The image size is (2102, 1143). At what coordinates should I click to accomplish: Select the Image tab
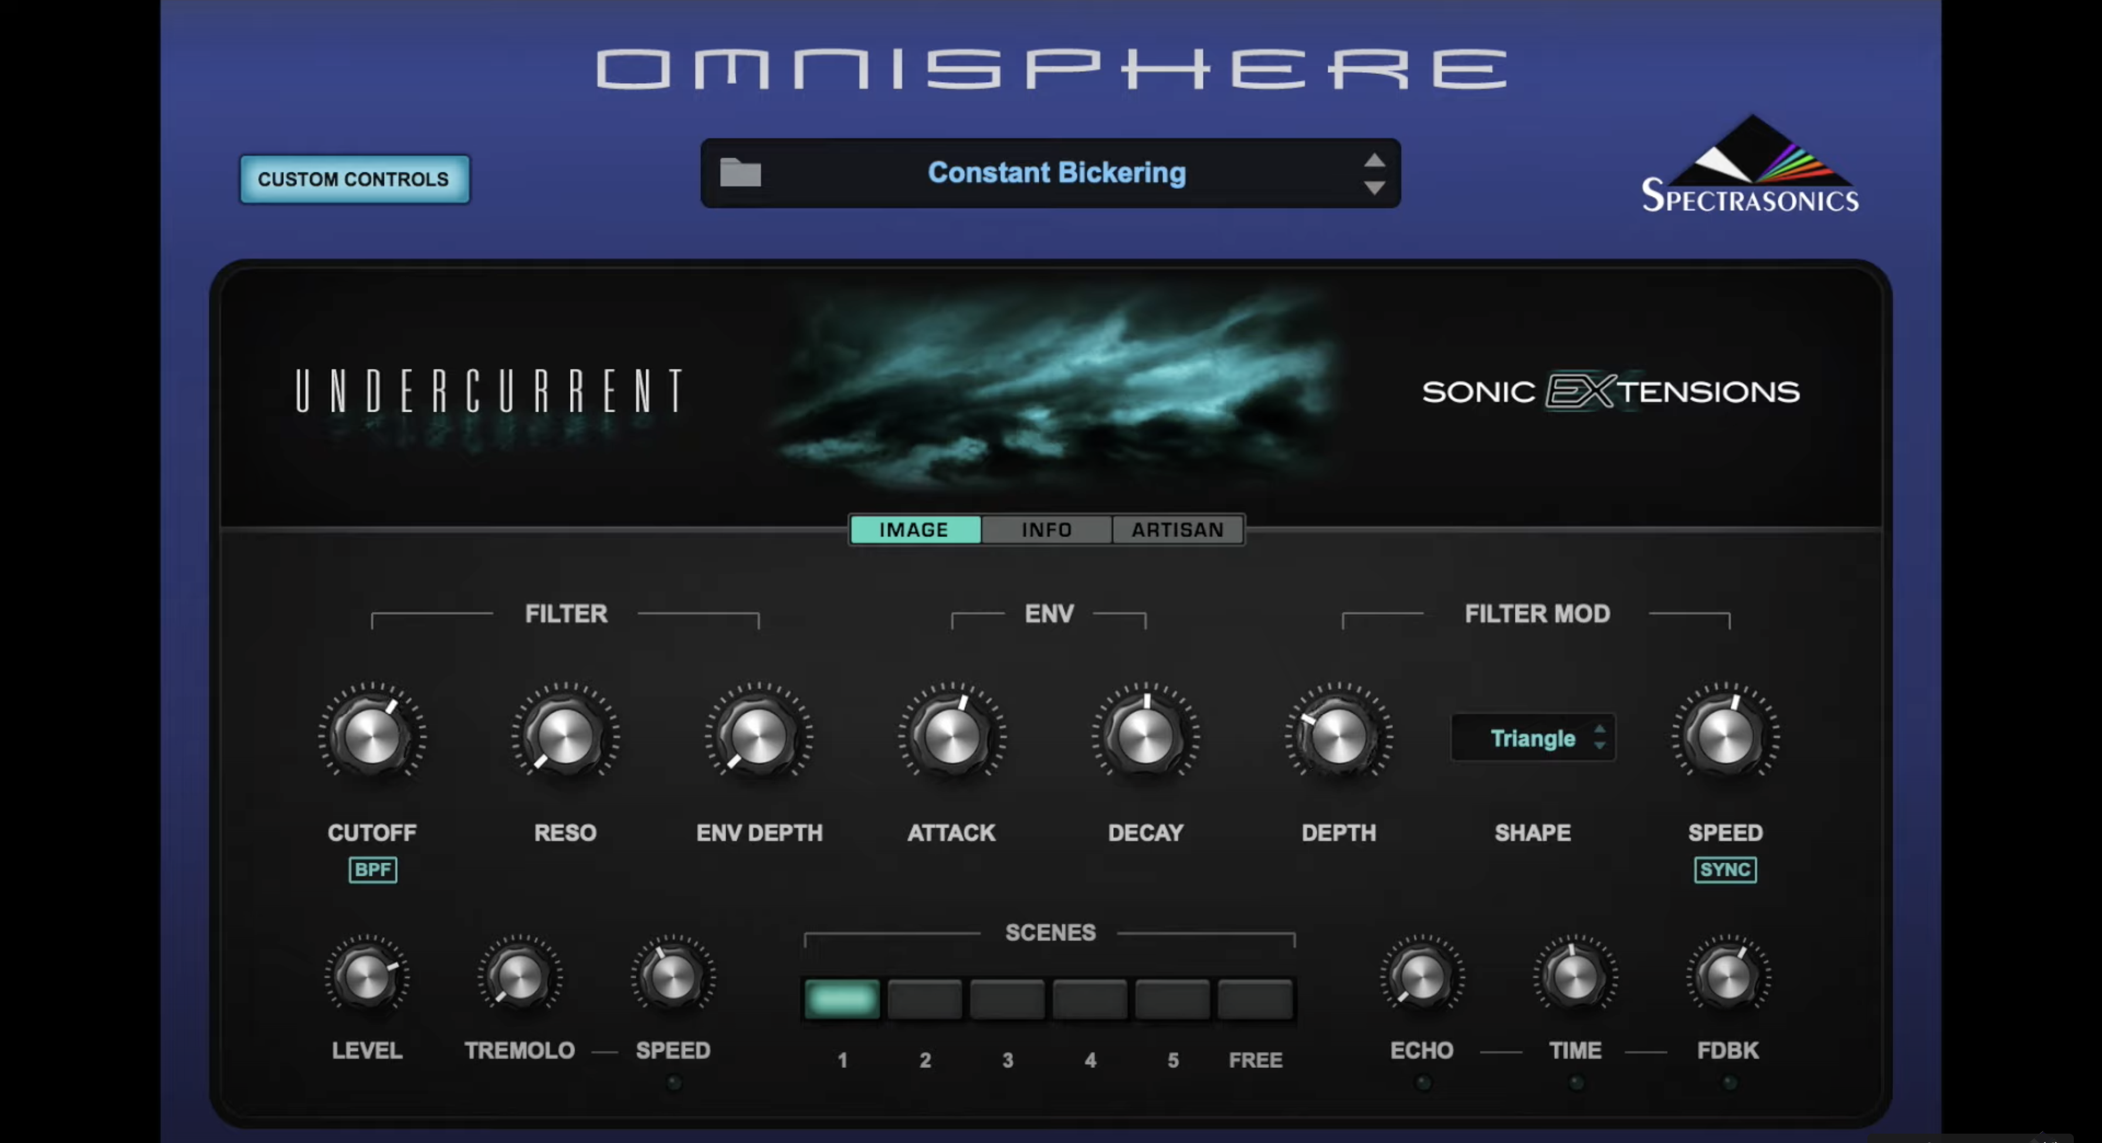pos(915,530)
